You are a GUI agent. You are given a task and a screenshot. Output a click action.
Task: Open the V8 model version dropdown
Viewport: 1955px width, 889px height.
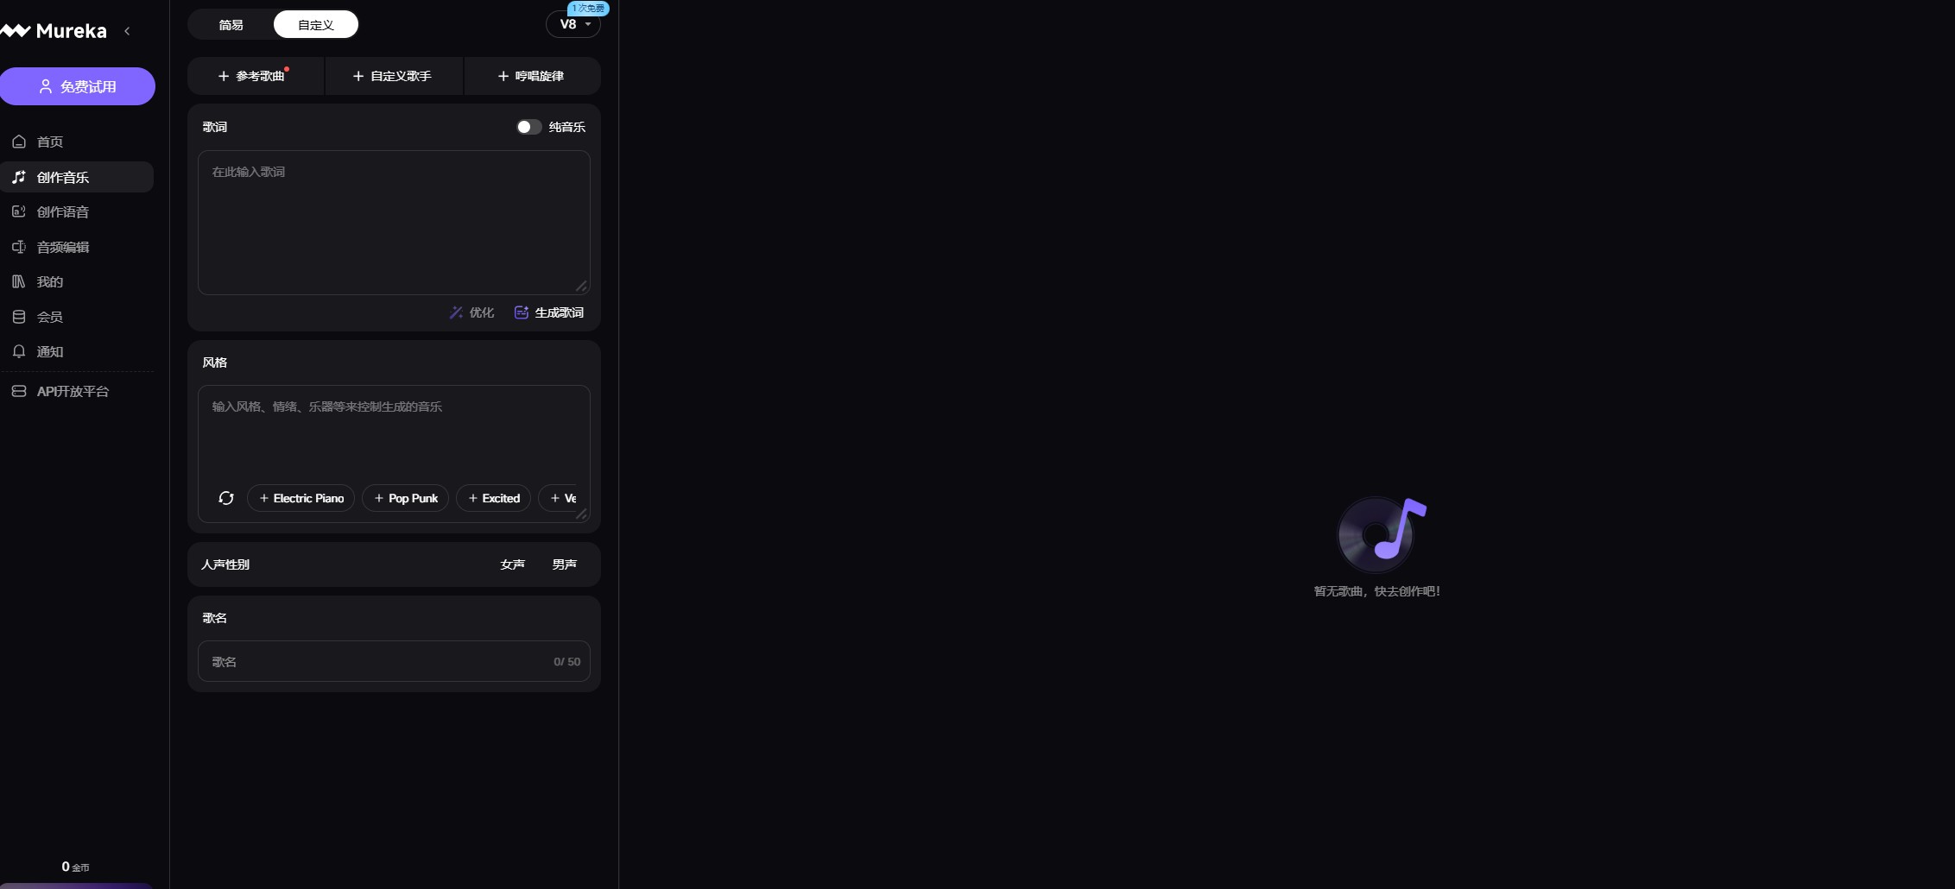(573, 24)
